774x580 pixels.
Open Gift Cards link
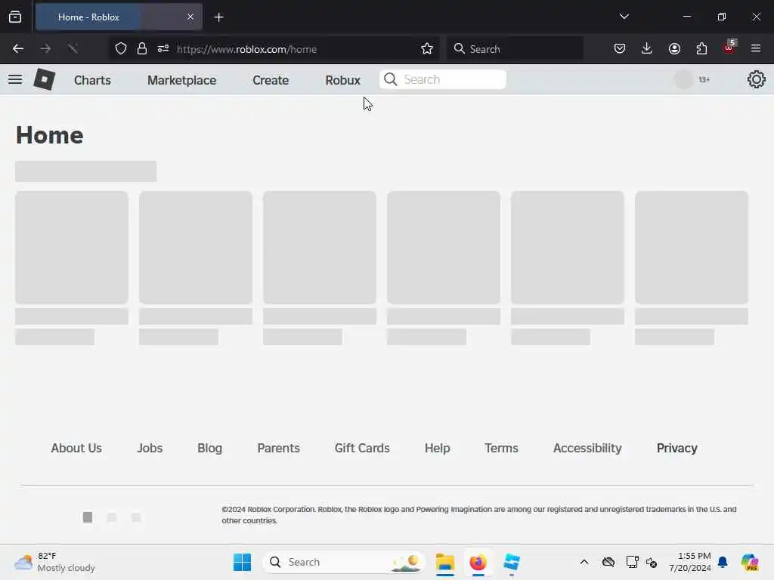click(x=362, y=448)
